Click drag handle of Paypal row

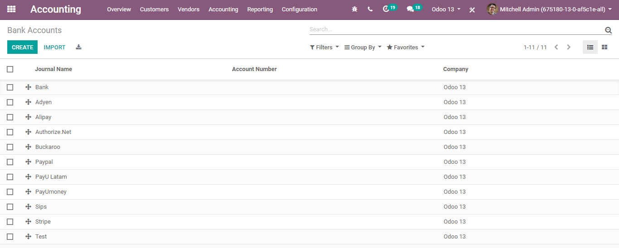[28, 162]
